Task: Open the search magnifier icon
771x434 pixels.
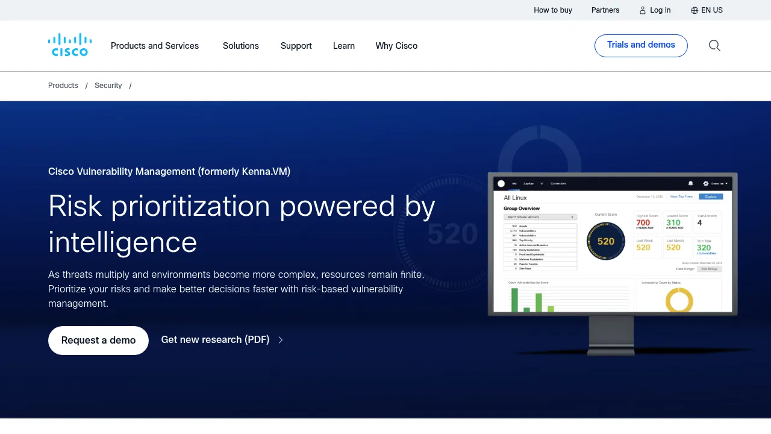Action: point(714,46)
